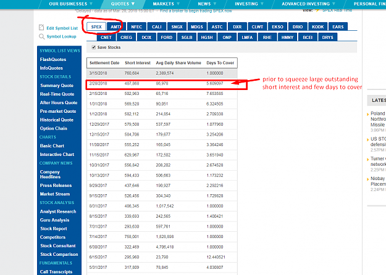Open the Investing menu
Viewport: 386px width, 275px height.
tap(249, 4)
